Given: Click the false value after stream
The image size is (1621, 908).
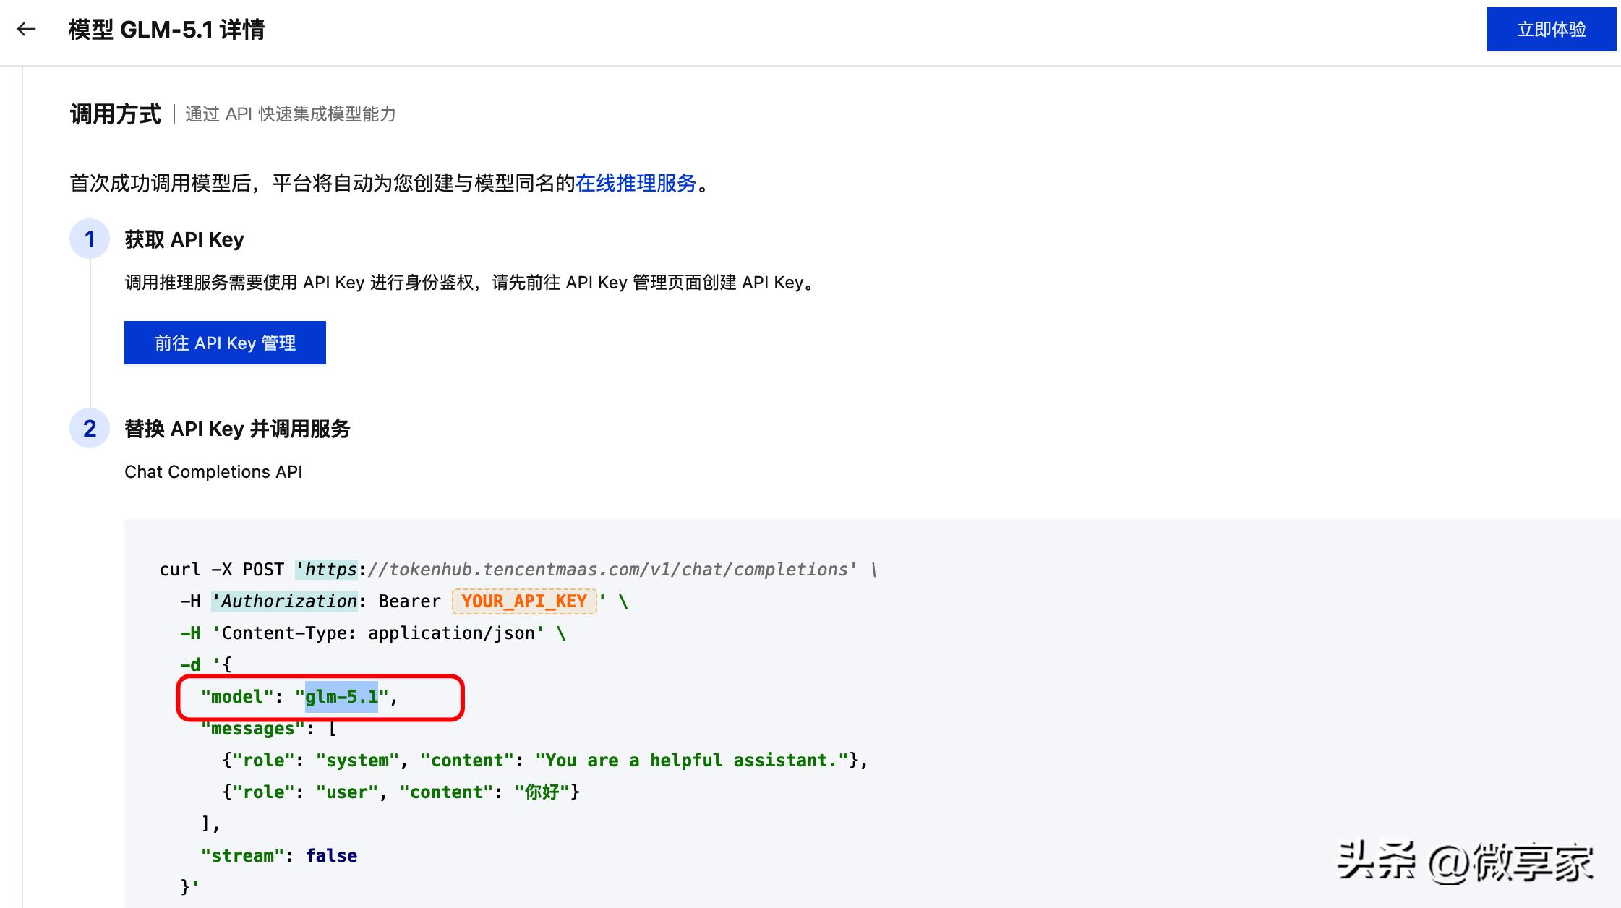Looking at the screenshot, I should [x=331, y=856].
